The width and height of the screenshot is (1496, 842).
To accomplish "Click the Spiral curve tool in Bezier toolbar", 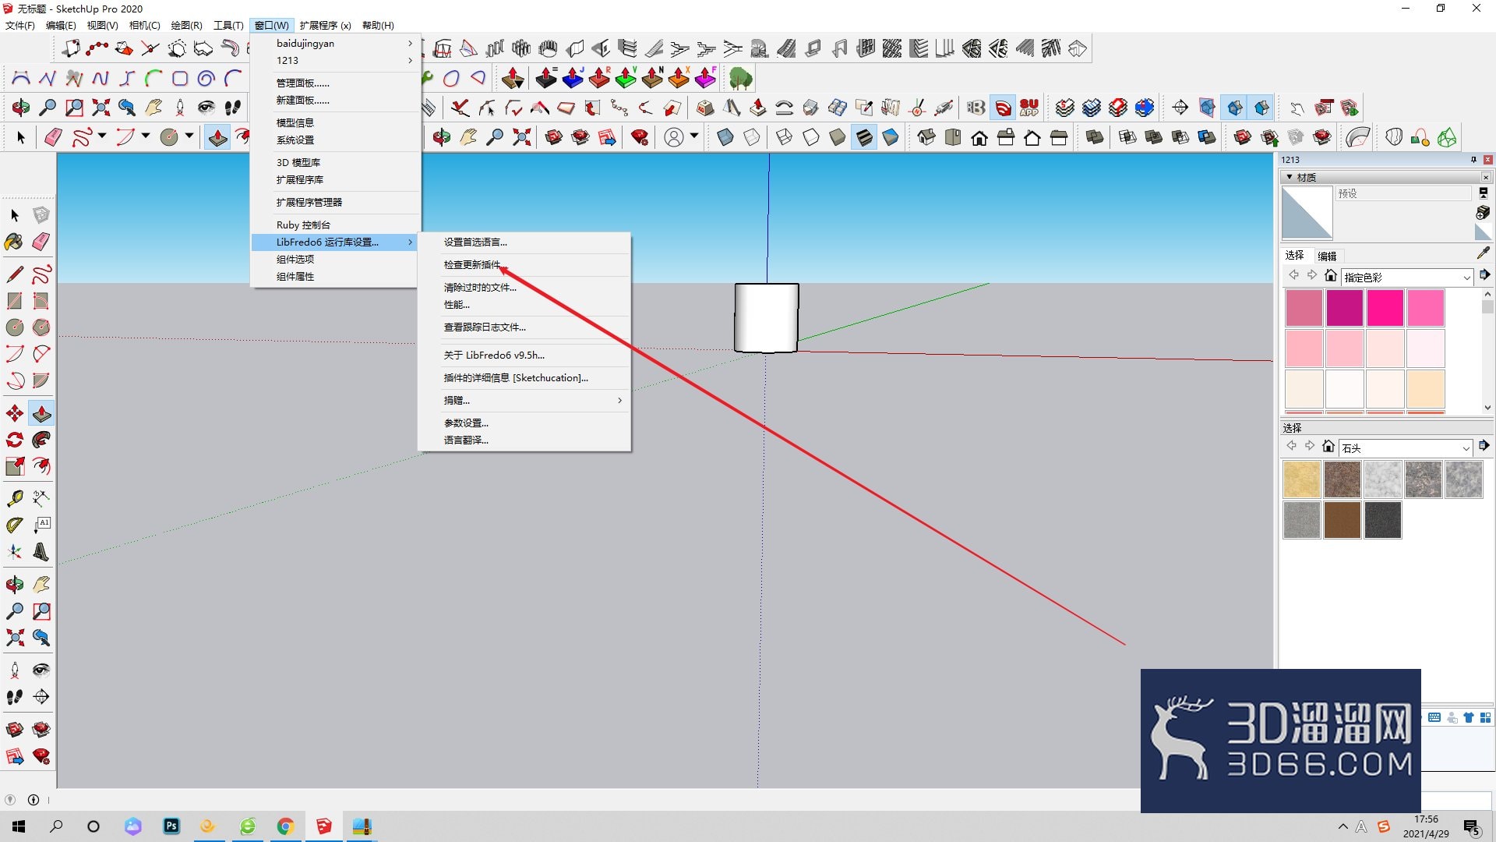I will (x=206, y=78).
